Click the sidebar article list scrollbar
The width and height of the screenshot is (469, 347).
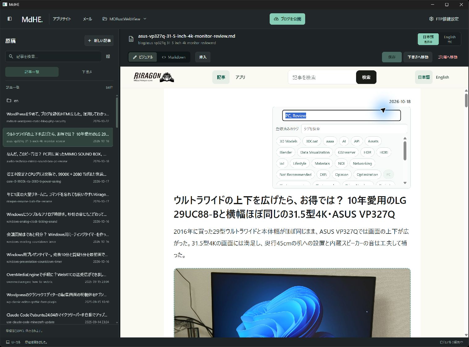[117, 112]
